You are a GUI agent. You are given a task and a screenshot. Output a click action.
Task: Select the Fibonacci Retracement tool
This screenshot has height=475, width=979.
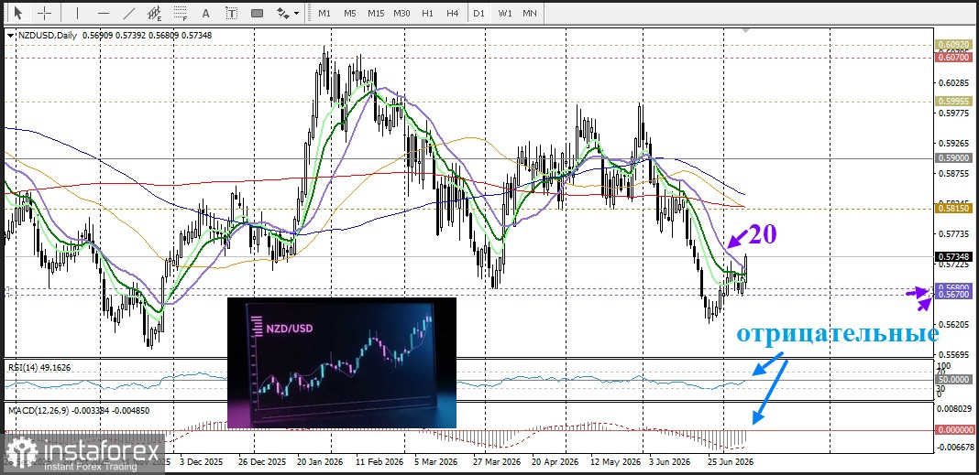[181, 13]
